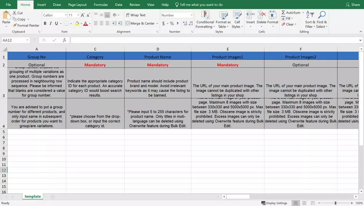Click the AutoSum icon
The width and height of the screenshot is (364, 206).
point(284,13)
